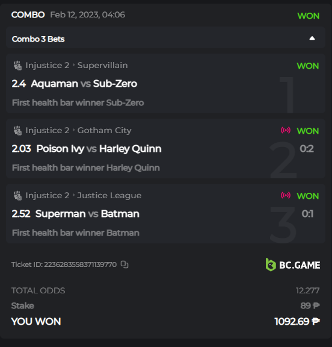The image size is (332, 347).
Task: Open the Poison Ivy vs Harley Quinn match
Action: point(99,149)
